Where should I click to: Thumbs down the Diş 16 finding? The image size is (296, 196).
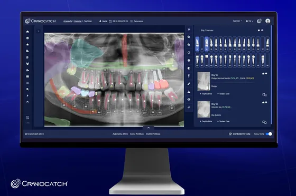tap(266, 74)
